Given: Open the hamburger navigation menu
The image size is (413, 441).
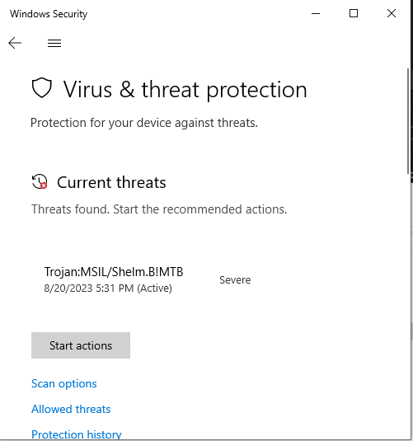Looking at the screenshot, I should [54, 43].
